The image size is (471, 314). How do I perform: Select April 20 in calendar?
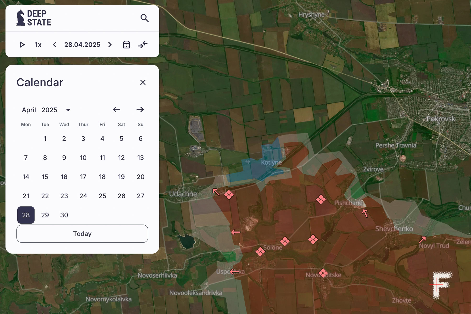[x=141, y=177]
